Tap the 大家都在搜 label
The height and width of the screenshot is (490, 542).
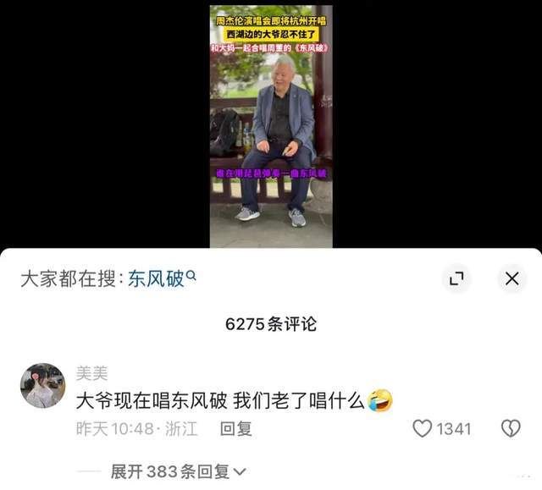coord(68,278)
